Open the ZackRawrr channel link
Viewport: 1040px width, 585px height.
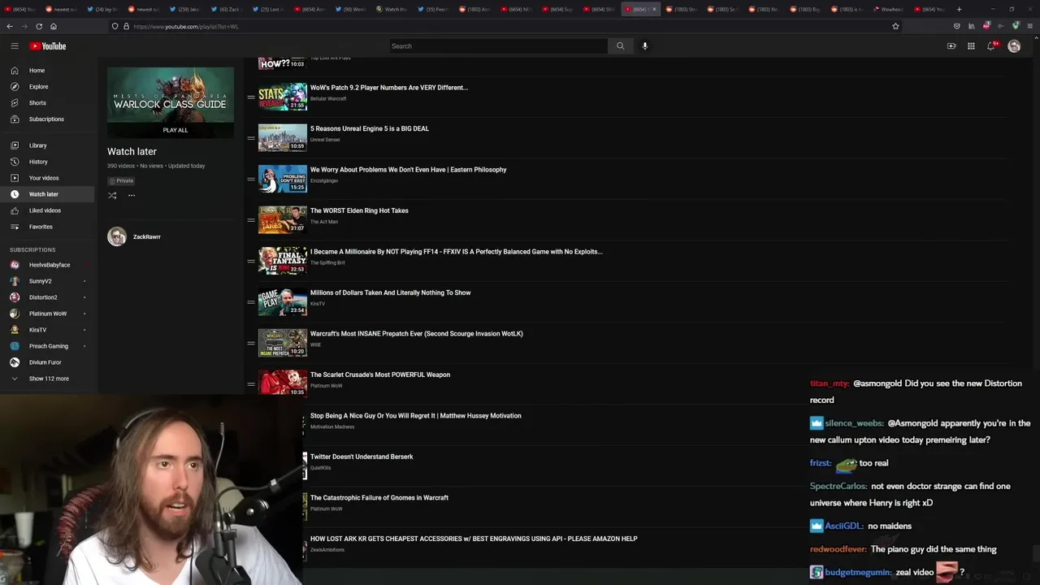pos(147,236)
